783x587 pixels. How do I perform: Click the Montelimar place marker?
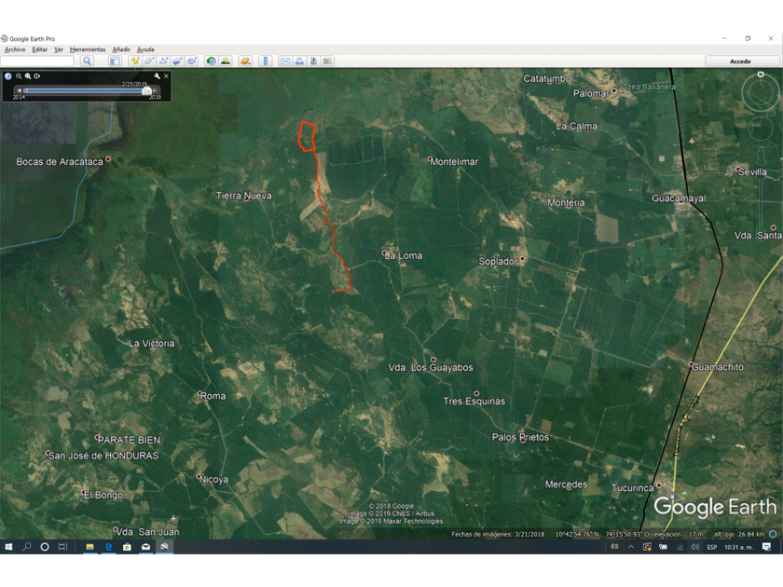point(430,159)
